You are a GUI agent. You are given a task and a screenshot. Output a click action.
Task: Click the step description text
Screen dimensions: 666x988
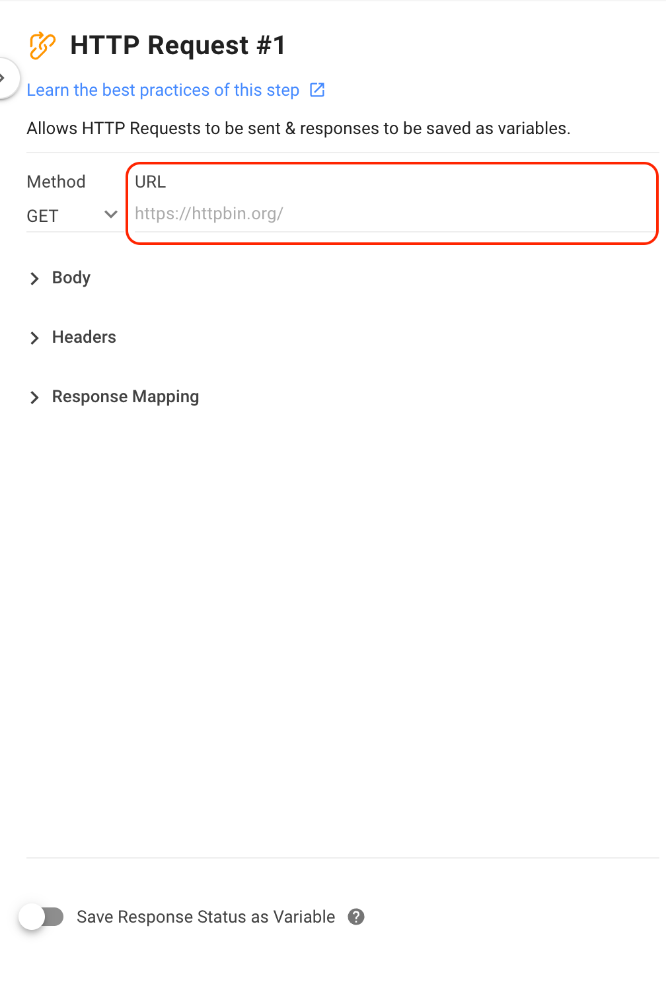click(299, 128)
